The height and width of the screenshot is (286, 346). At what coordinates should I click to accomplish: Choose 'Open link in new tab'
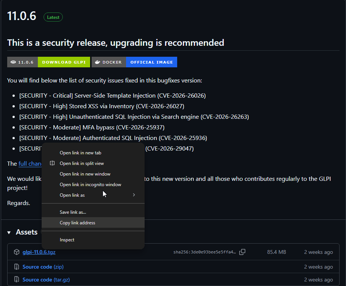coord(80,153)
